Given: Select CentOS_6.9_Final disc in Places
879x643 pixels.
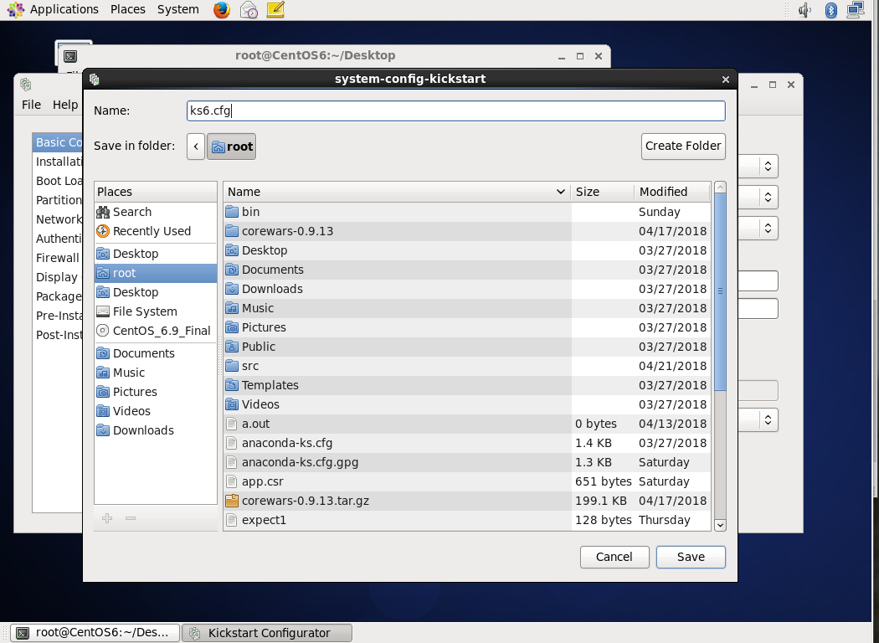Looking at the screenshot, I should [155, 331].
